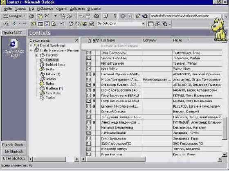Screen dimensions: 229x171
Task: Open the Создать (New) button dropdown arrow
Action: click(25, 16)
